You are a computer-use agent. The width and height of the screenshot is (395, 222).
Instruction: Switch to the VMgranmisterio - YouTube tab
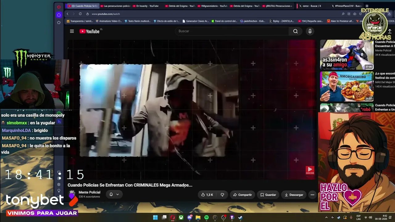pos(212,6)
